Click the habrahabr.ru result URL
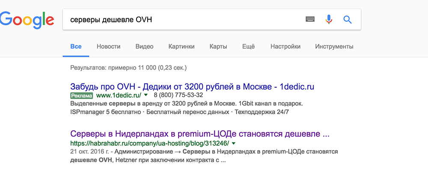Screen dimensions: 428x171 [x=149, y=143]
